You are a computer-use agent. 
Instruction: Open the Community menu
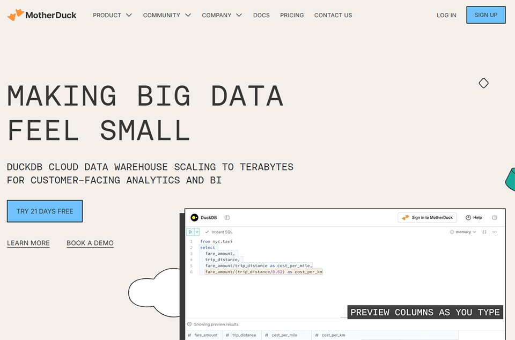[x=161, y=15]
